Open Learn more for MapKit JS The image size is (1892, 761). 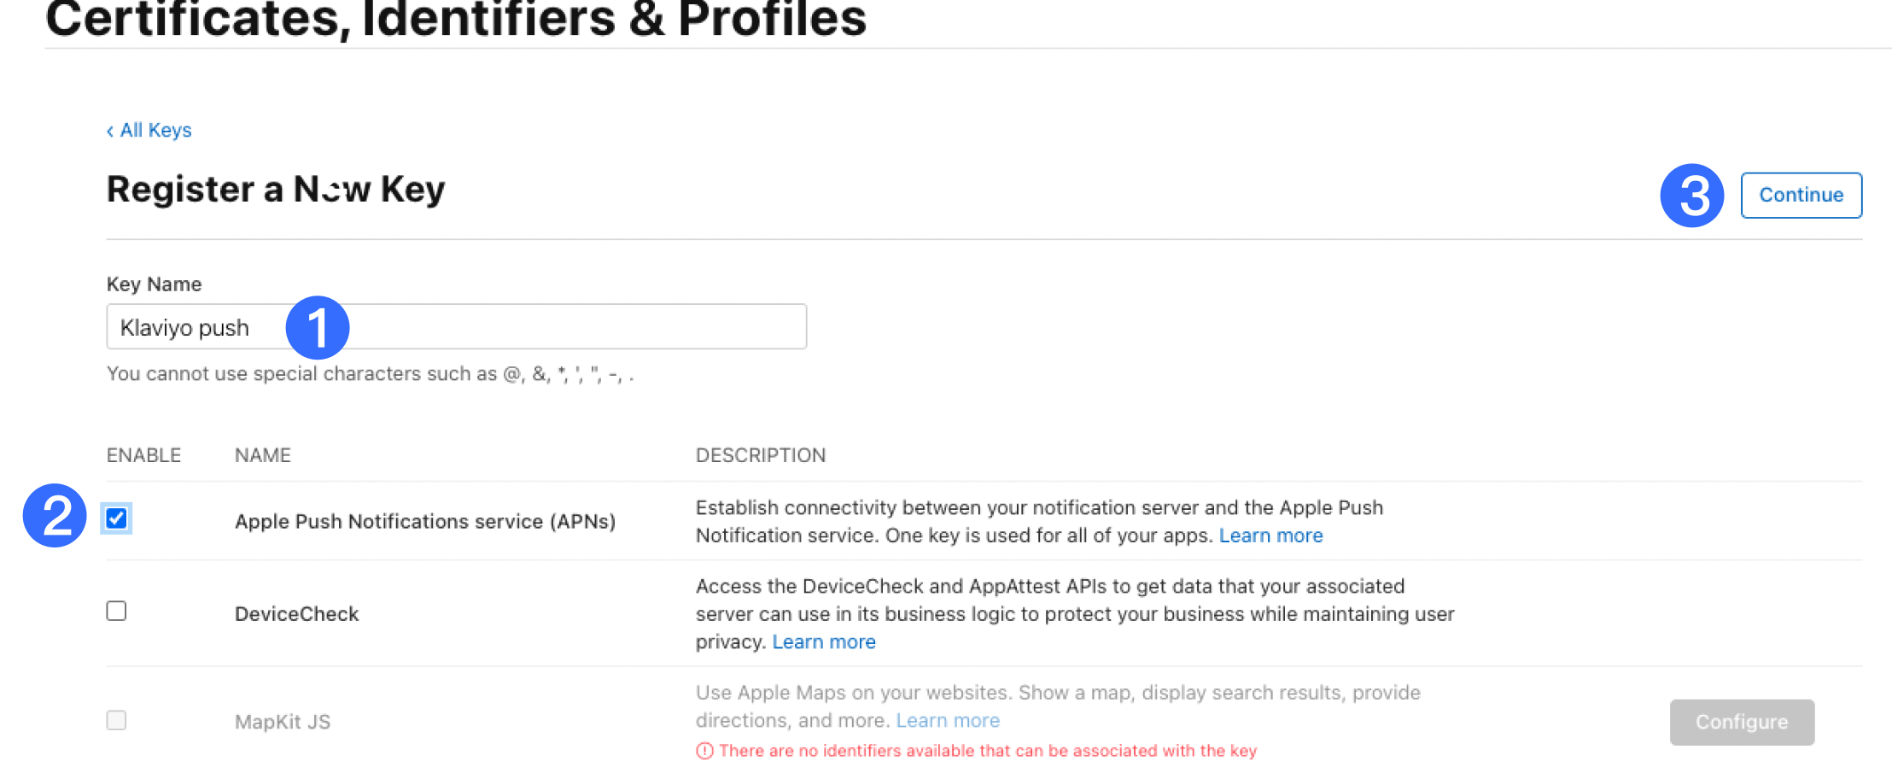pyautogui.click(x=948, y=720)
